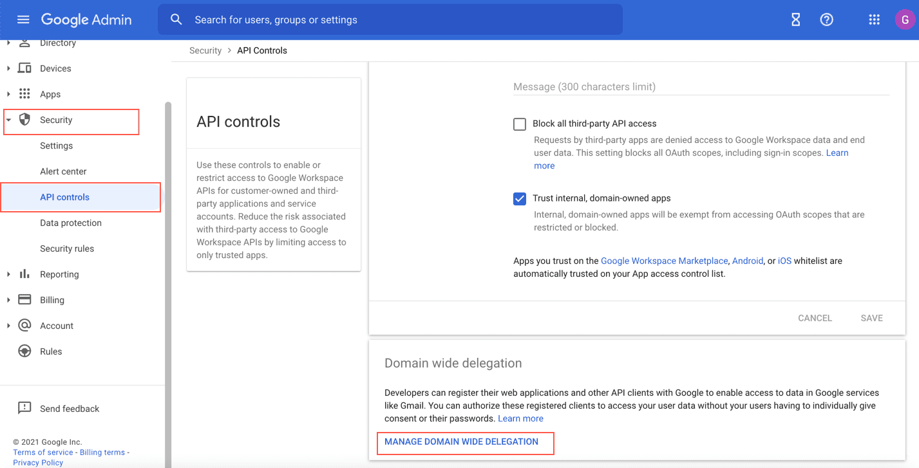Click the Message input field

tap(644, 87)
